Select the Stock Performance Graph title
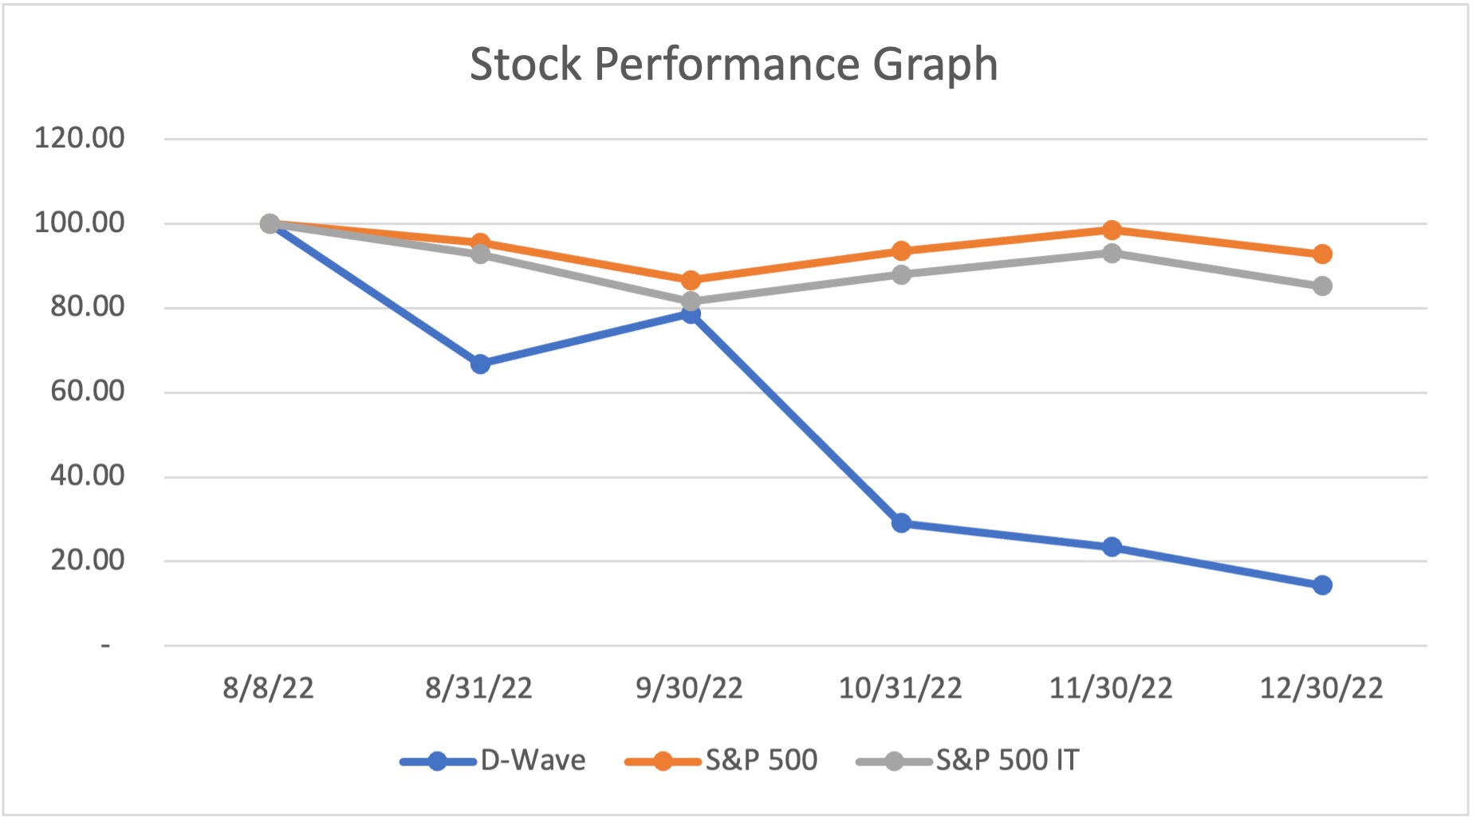The width and height of the screenshot is (1476, 822). pyautogui.click(x=734, y=64)
